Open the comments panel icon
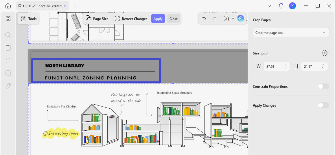This screenshot has height=155, width=335. click(x=8, y=73)
